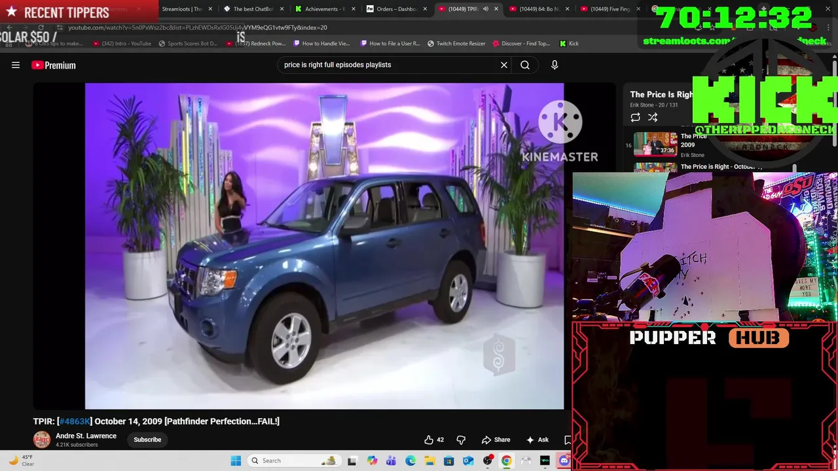Open Sports Scores Bot bookmark
Screen dimensions: 838x471
188,43
